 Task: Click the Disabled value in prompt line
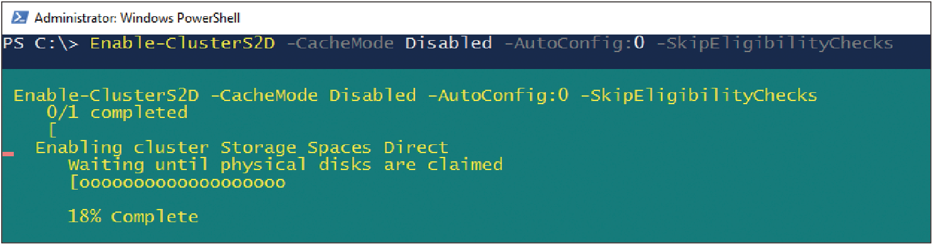click(x=448, y=43)
